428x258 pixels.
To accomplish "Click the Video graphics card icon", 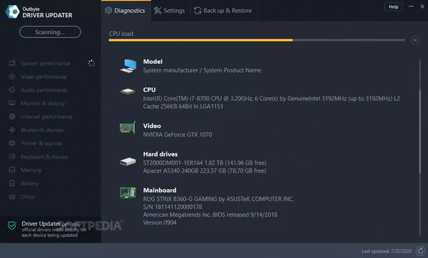I will click(128, 127).
